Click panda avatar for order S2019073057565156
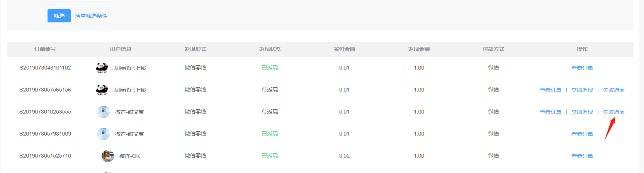The width and height of the screenshot is (644, 173). [x=102, y=90]
